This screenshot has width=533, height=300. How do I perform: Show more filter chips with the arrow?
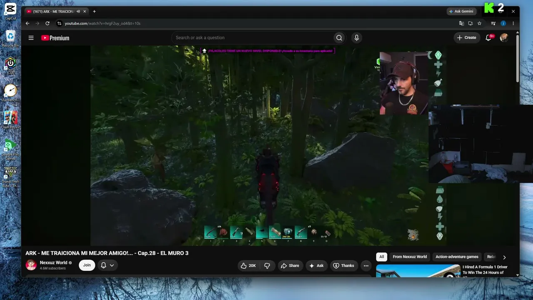tap(504, 257)
